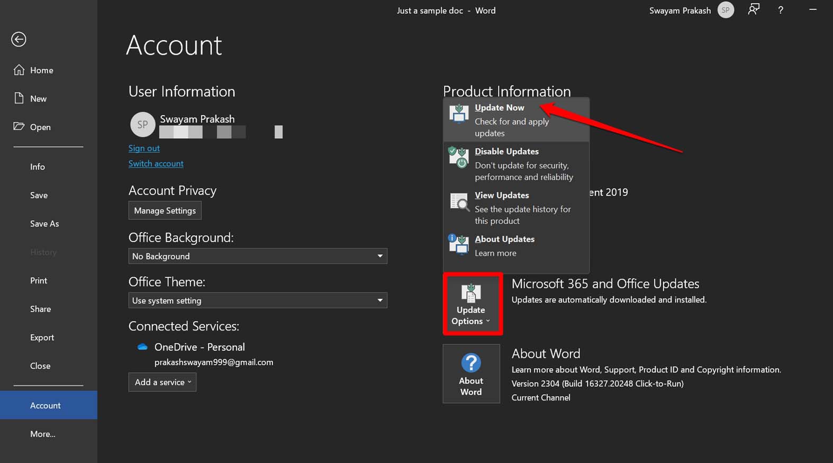Click the Manage Settings button
This screenshot has height=463, width=833.
(165, 210)
